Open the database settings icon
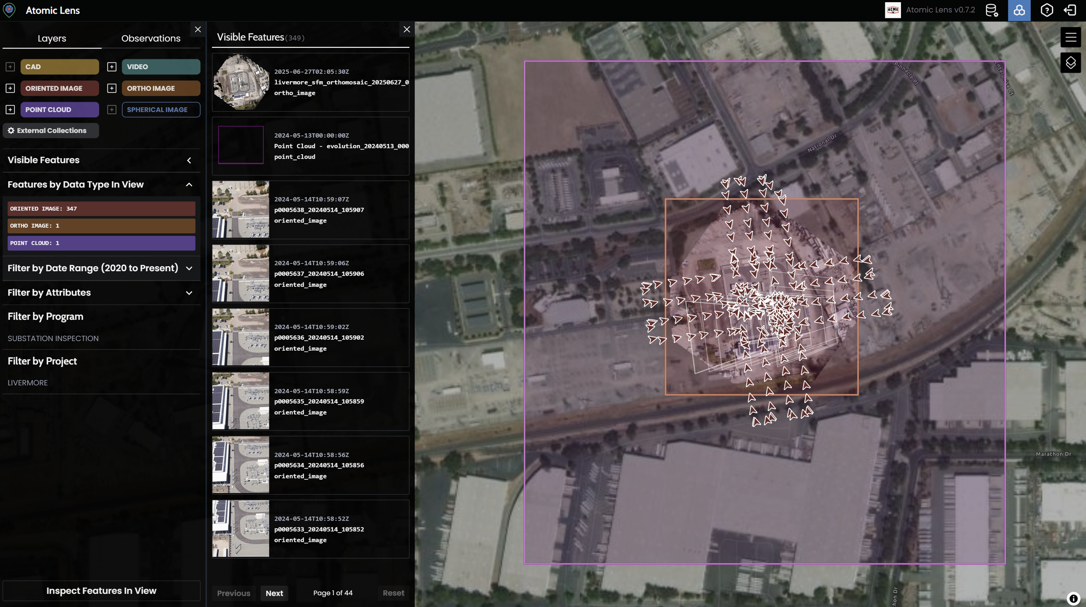 (x=992, y=10)
